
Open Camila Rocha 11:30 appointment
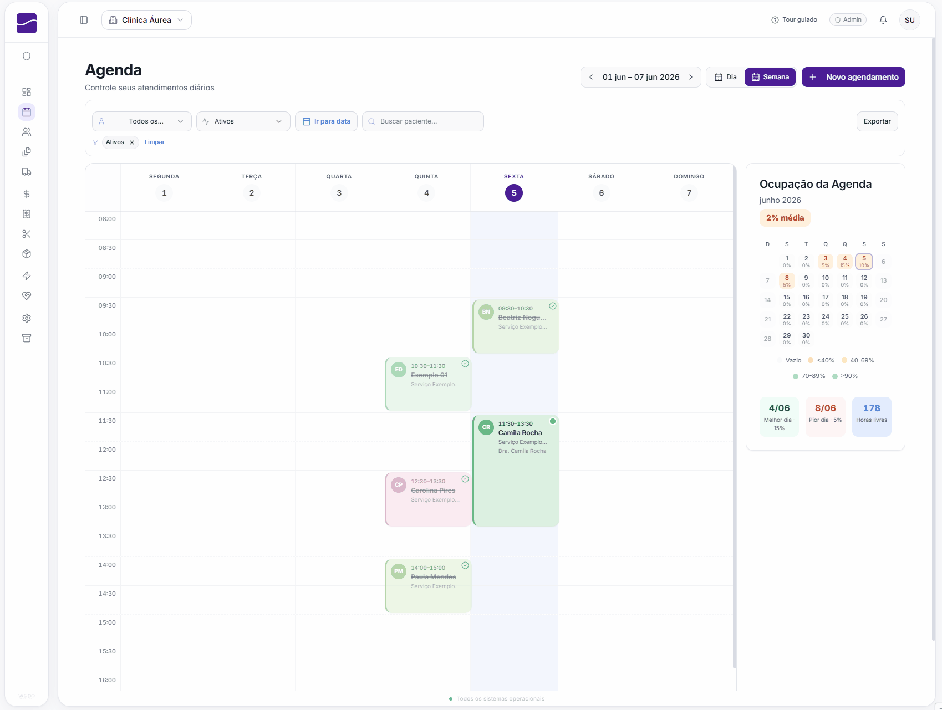[x=516, y=471]
